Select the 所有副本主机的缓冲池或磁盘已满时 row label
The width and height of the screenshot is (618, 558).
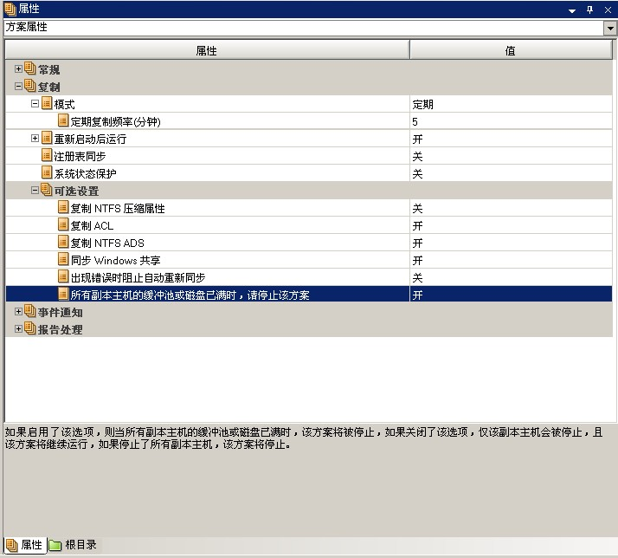[x=190, y=295]
